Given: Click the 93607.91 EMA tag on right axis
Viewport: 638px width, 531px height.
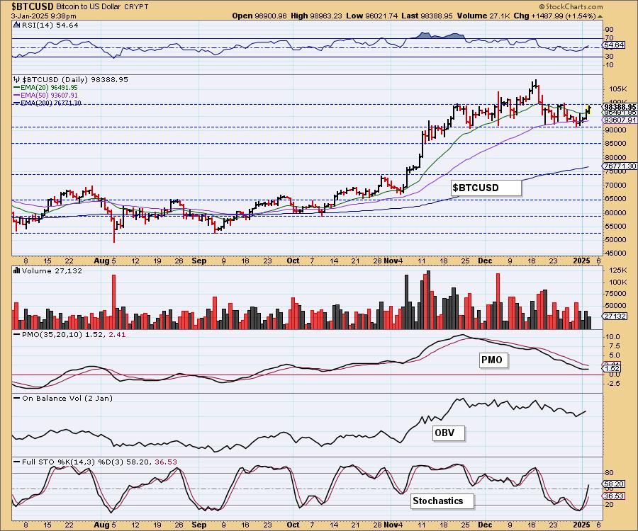Looking at the screenshot, I should [x=620, y=120].
